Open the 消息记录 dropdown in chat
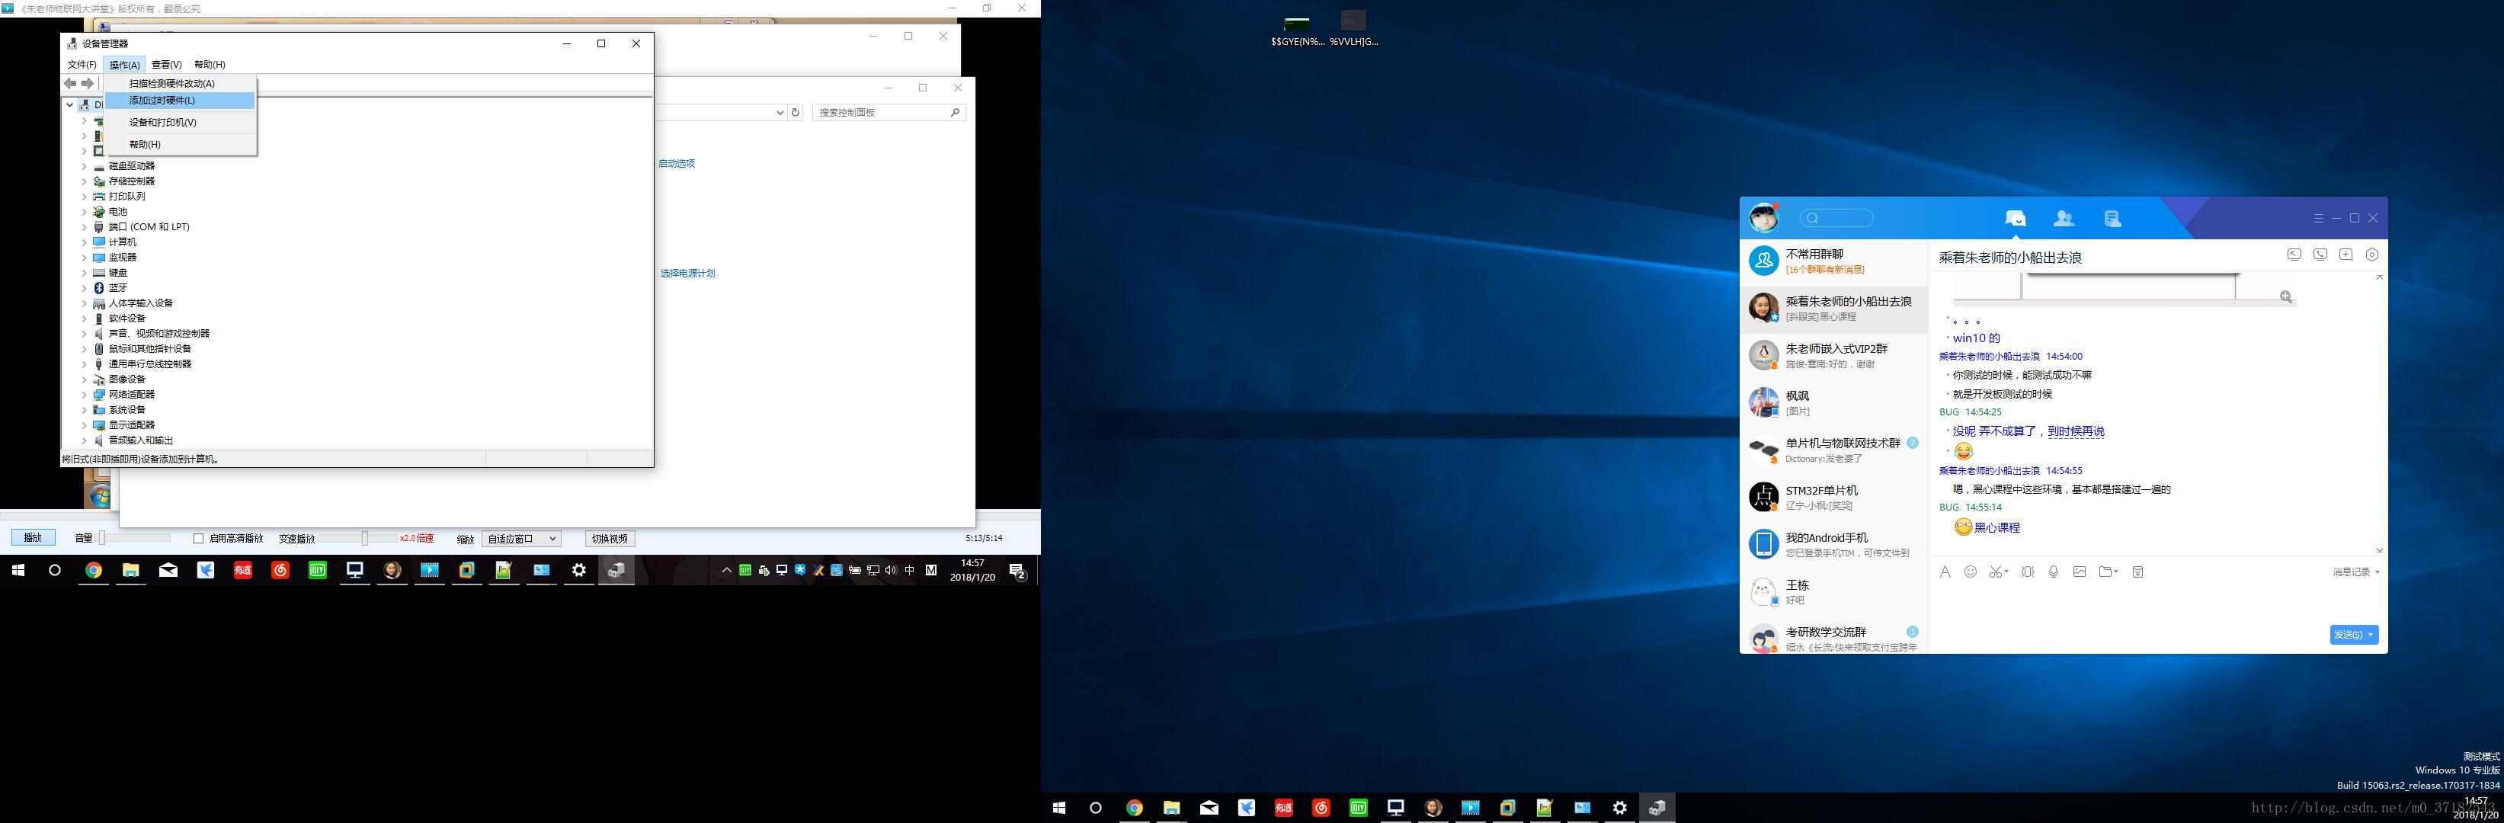The height and width of the screenshot is (823, 2504). (x=2355, y=572)
